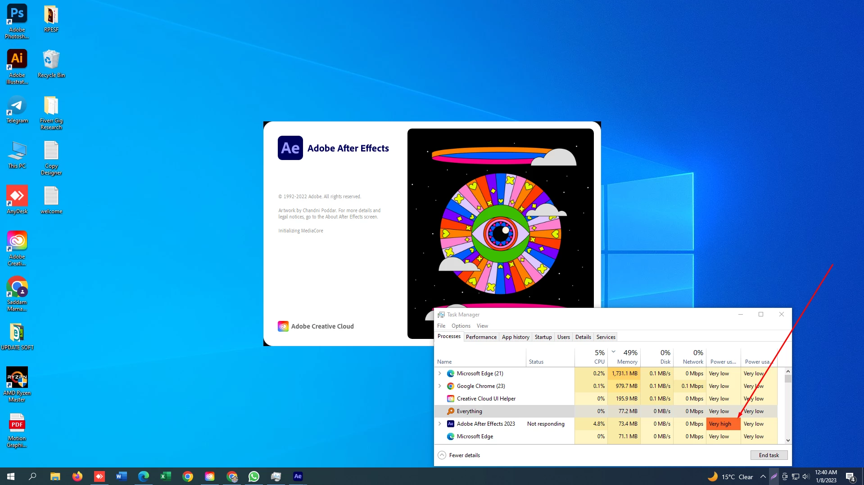This screenshot has height=485, width=864.
Task: Show hidden system tray icons
Action: point(763,476)
